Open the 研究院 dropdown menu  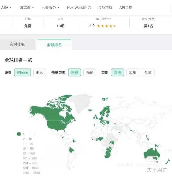coord(27,8)
